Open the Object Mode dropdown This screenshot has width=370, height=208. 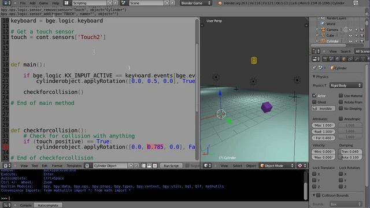click(x=277, y=166)
